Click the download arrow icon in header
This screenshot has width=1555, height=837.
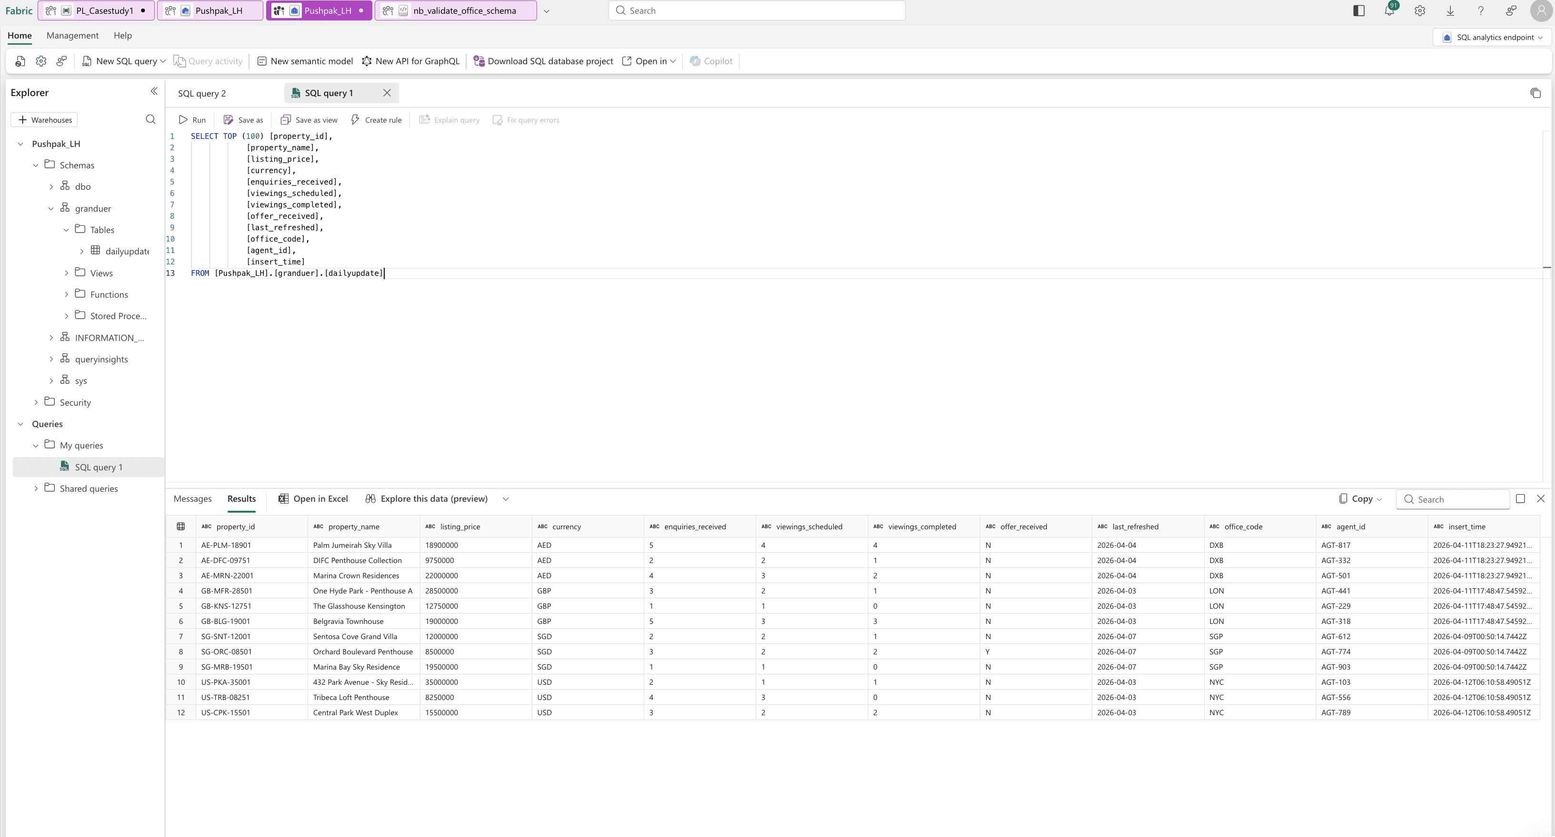(x=1450, y=11)
